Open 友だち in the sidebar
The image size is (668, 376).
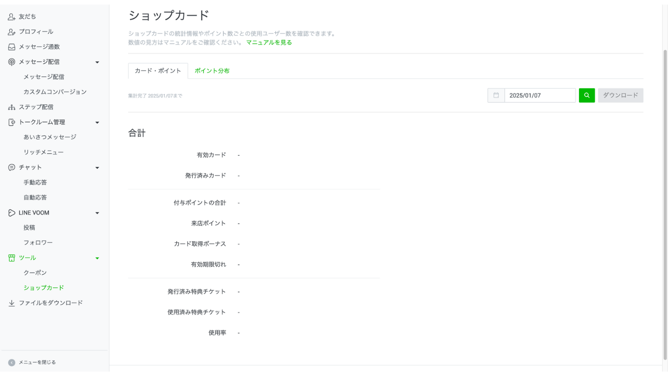[x=27, y=17]
